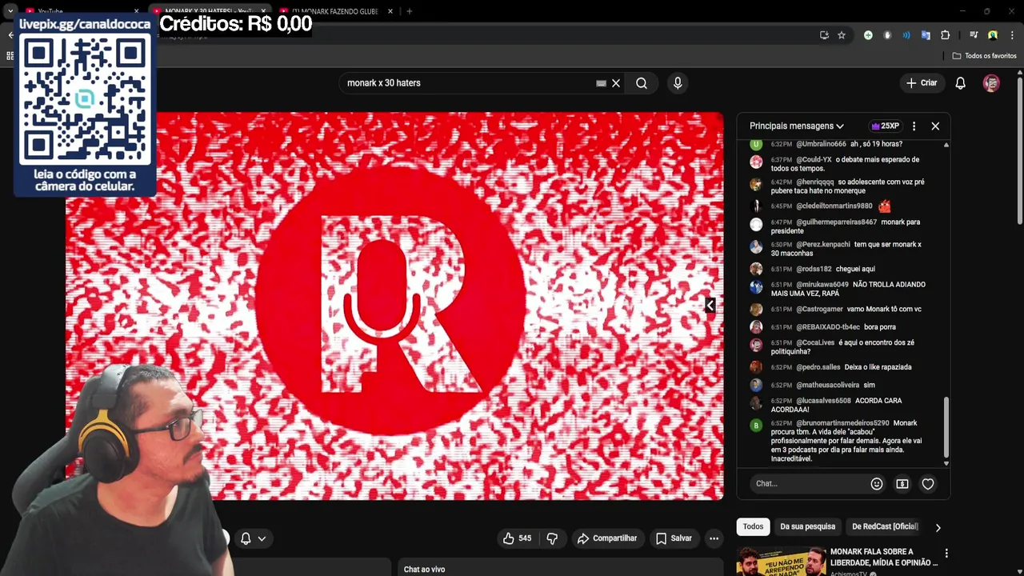The height and width of the screenshot is (576, 1024).
Task: Open the hand-shaped extension icon
Action: click(887, 35)
